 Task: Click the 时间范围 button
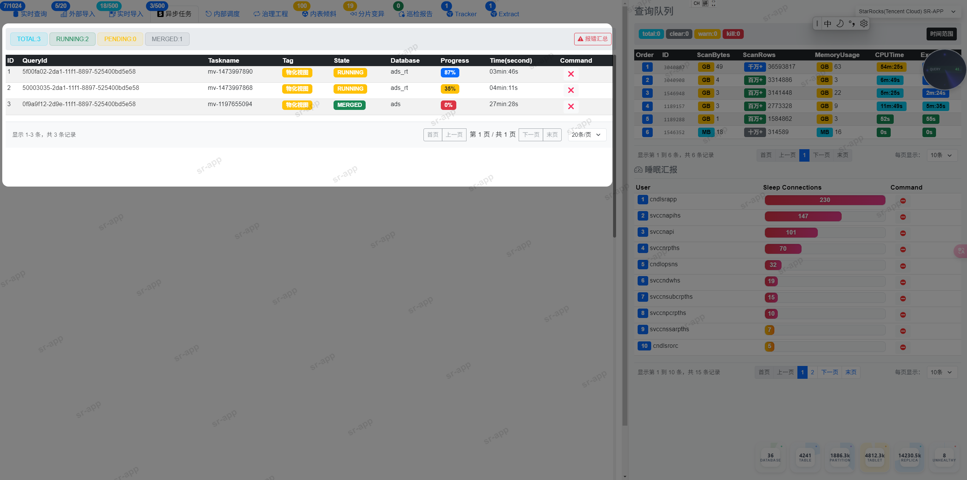coord(941,34)
